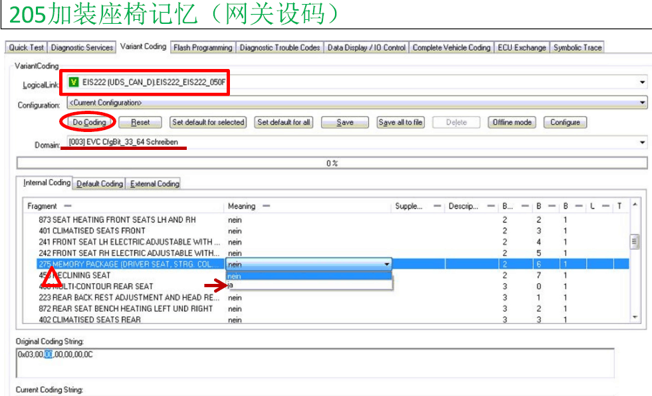Image resolution: width=652 pixels, height=396 pixels.
Task: Click the Do Coding button
Action: pyautogui.click(x=89, y=122)
